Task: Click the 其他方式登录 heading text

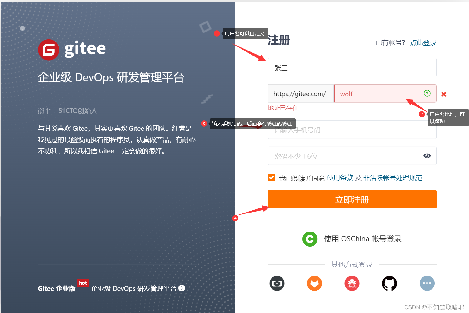Action: tap(352, 265)
